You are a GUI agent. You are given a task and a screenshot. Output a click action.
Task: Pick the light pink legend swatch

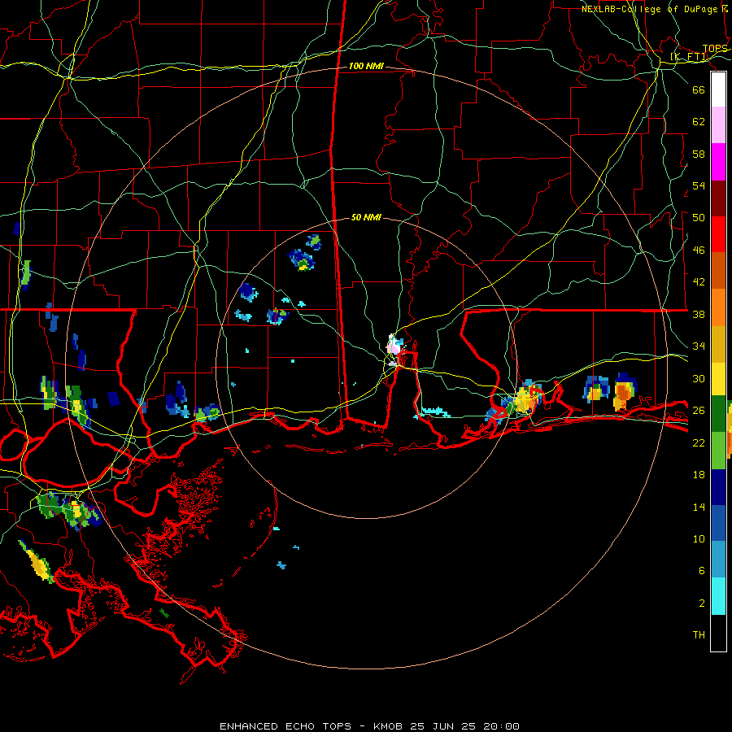pos(718,124)
